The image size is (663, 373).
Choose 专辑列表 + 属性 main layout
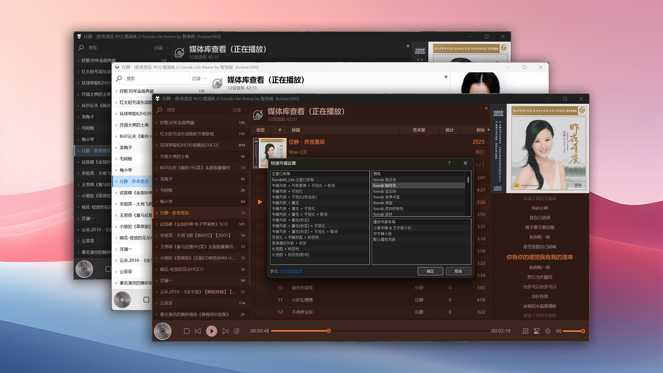pyautogui.click(x=285, y=203)
